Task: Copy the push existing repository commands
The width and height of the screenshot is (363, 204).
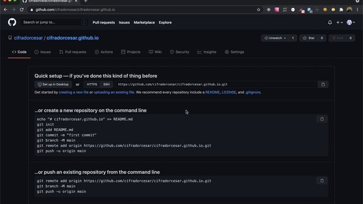Action: tap(322, 181)
